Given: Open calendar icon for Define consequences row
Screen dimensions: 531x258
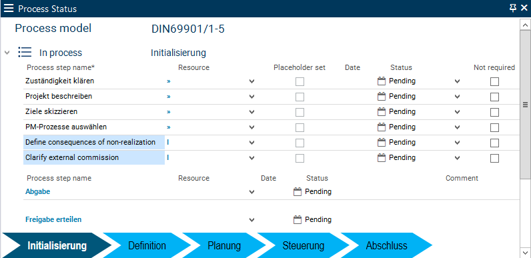Looking at the screenshot, I should (382, 142).
